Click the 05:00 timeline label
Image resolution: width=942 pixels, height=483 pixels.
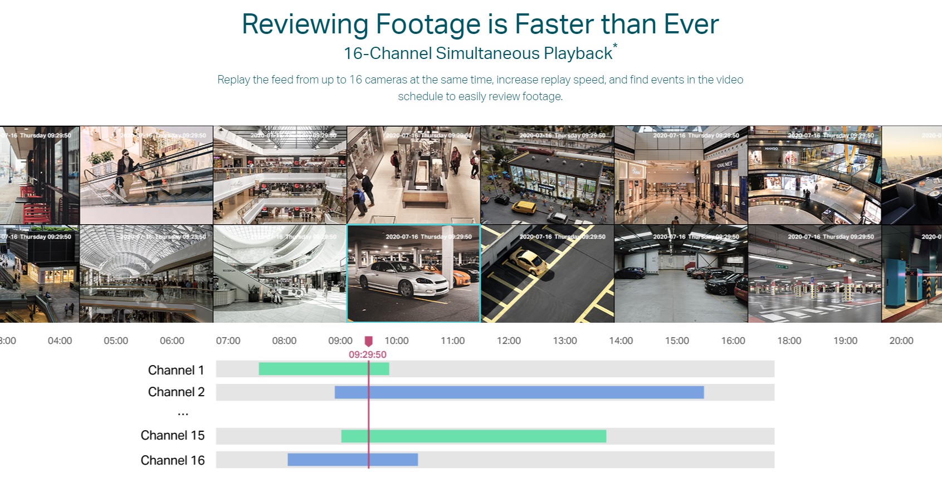pyautogui.click(x=116, y=341)
